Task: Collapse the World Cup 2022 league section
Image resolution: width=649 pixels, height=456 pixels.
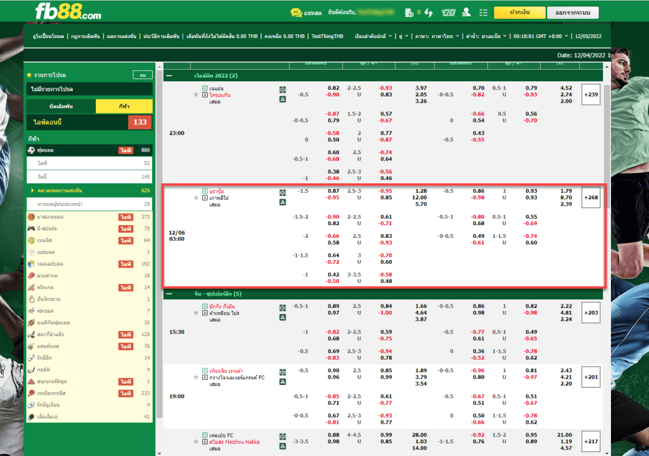Action: point(169,75)
